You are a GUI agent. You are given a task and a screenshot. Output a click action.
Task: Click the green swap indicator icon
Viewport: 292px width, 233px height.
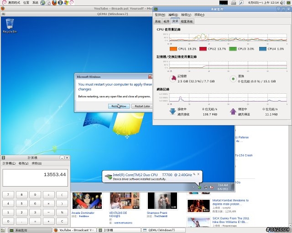point(233,79)
